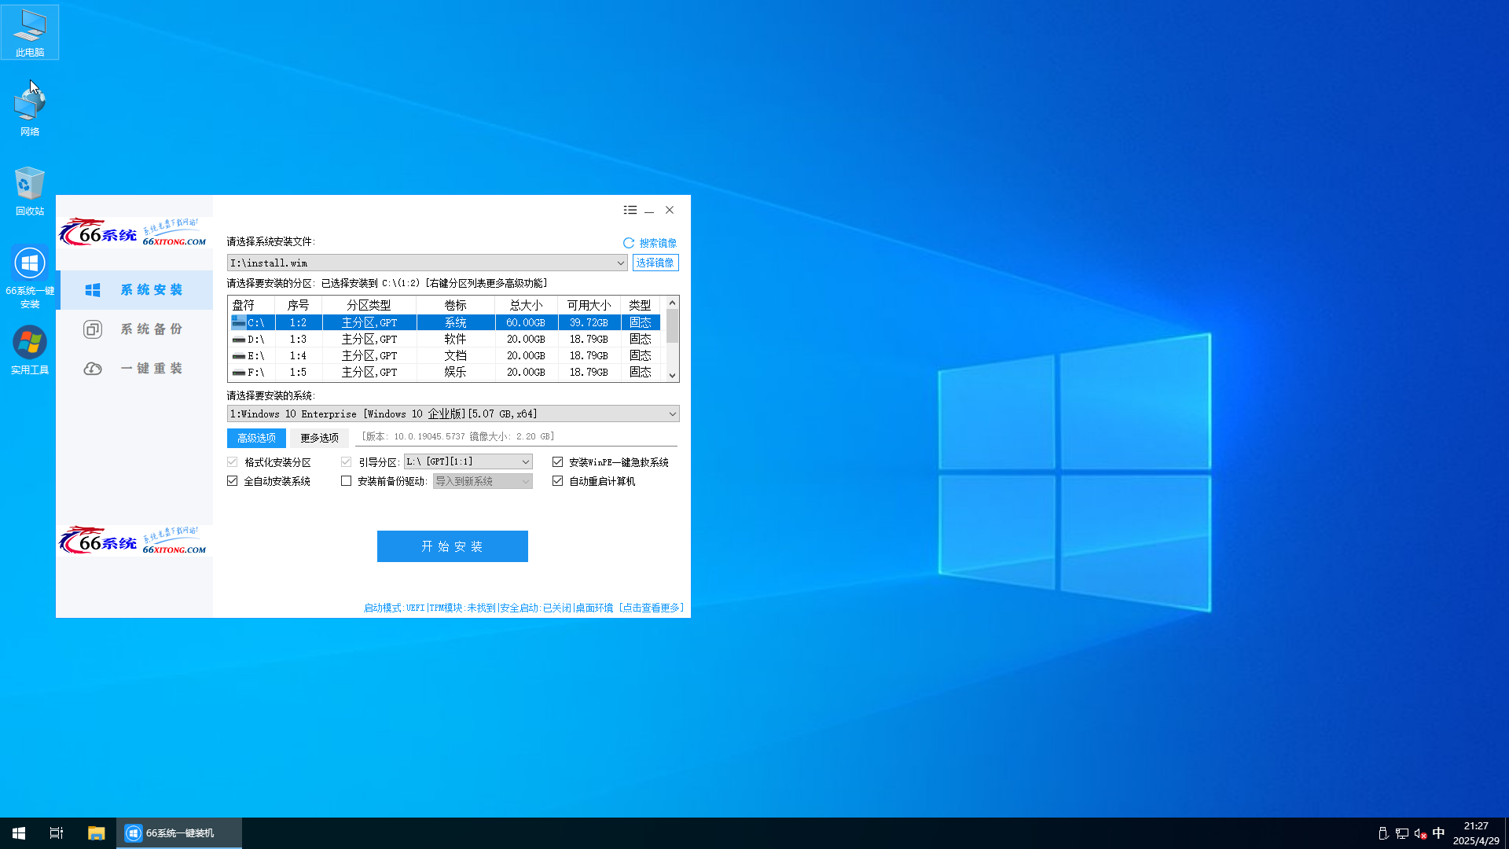Switch to the 一键重装 sidebar item
Screen dimensions: 1509x849
[x=134, y=369]
